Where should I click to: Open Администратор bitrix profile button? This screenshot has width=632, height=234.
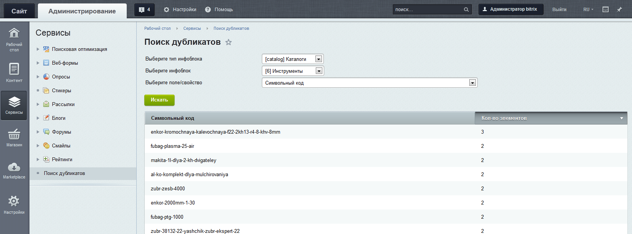[x=511, y=9]
